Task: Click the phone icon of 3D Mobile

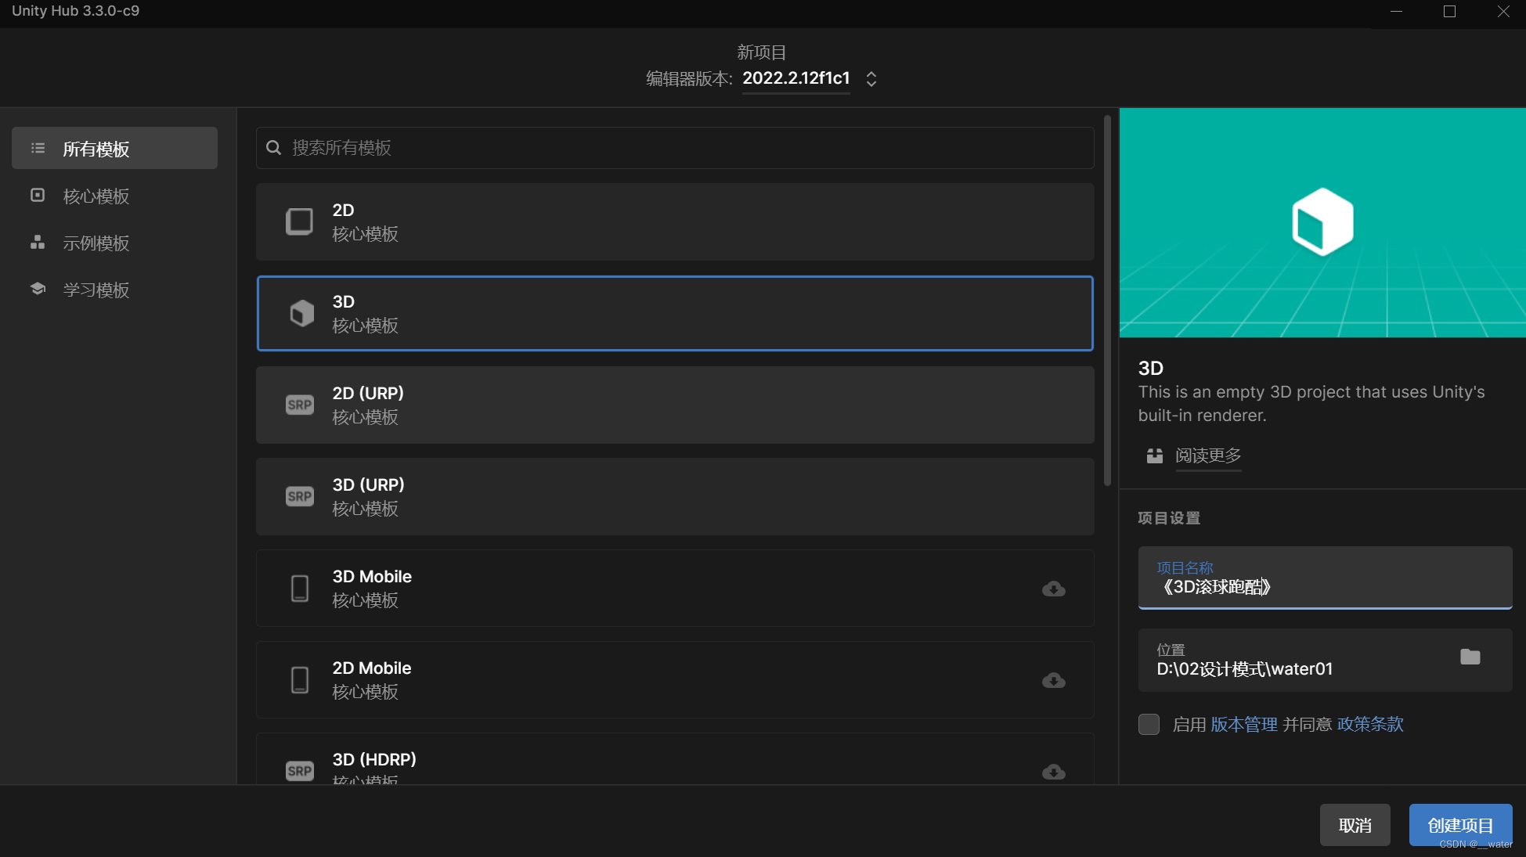Action: 299,589
